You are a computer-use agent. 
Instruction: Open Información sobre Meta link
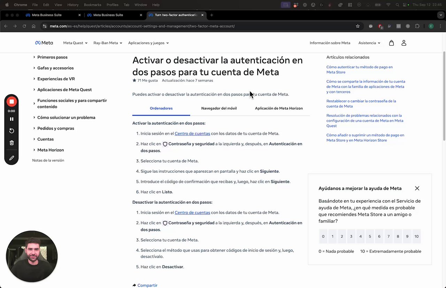pos(330,43)
